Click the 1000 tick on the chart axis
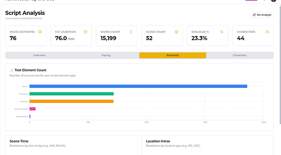The image size is (281, 155). coord(147,122)
